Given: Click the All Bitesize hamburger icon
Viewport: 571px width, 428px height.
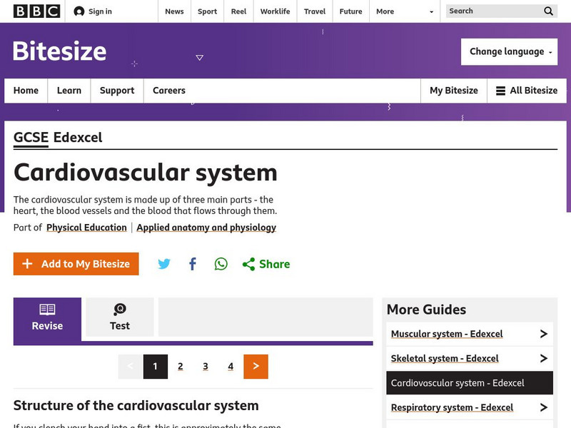Looking at the screenshot, I should pyautogui.click(x=501, y=91).
